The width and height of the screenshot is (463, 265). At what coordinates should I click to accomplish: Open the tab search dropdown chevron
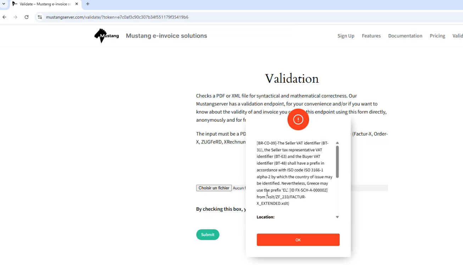tap(4, 4)
